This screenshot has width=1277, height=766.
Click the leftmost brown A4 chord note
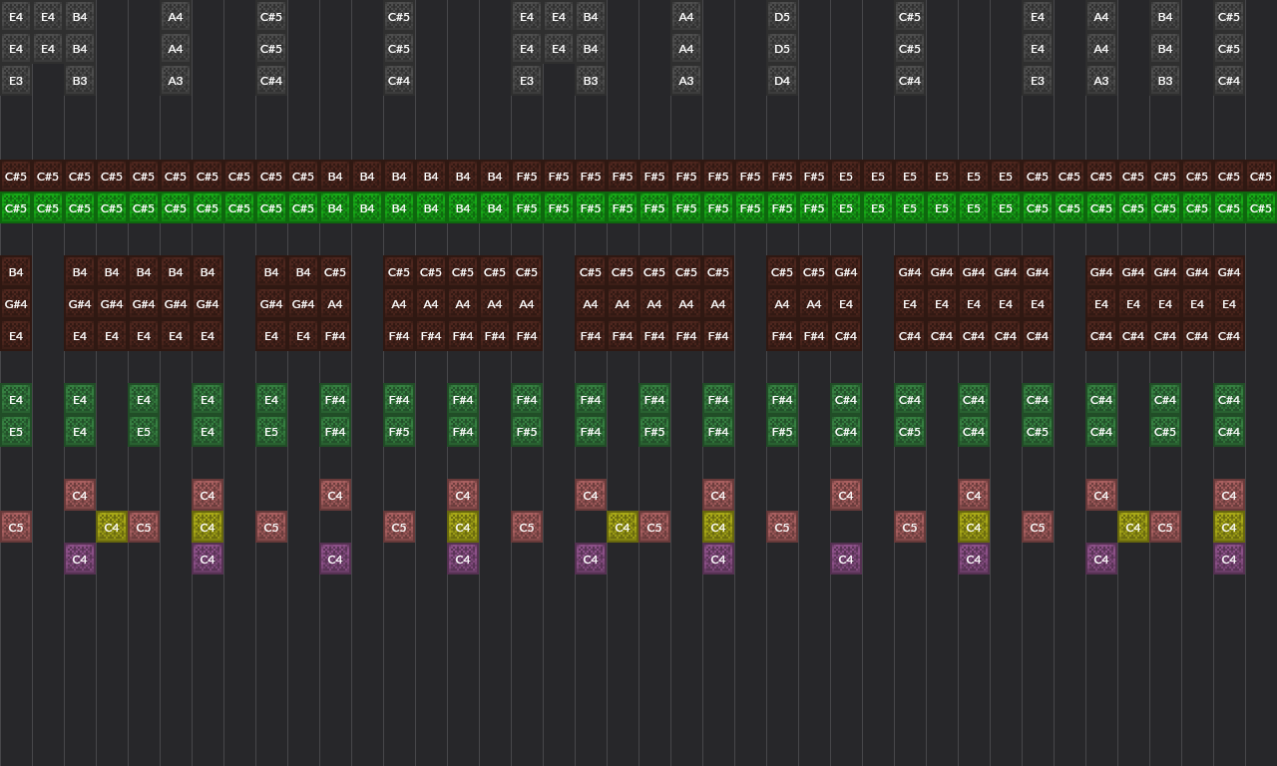[x=335, y=304]
